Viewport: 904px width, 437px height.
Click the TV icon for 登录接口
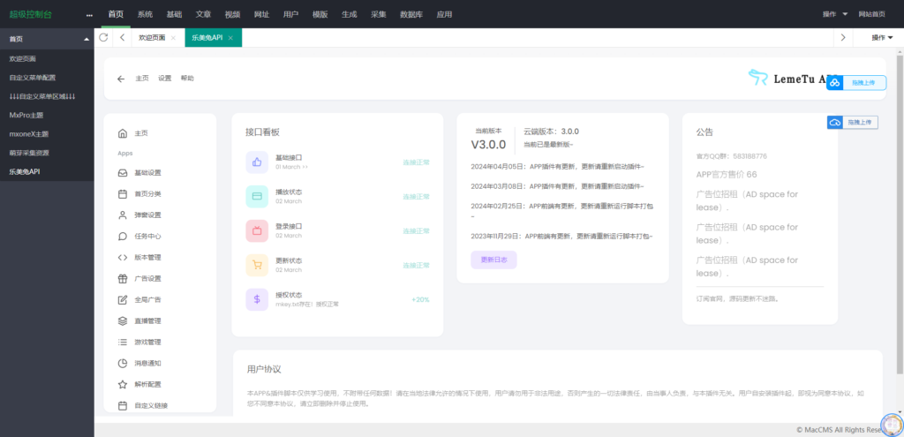(257, 231)
